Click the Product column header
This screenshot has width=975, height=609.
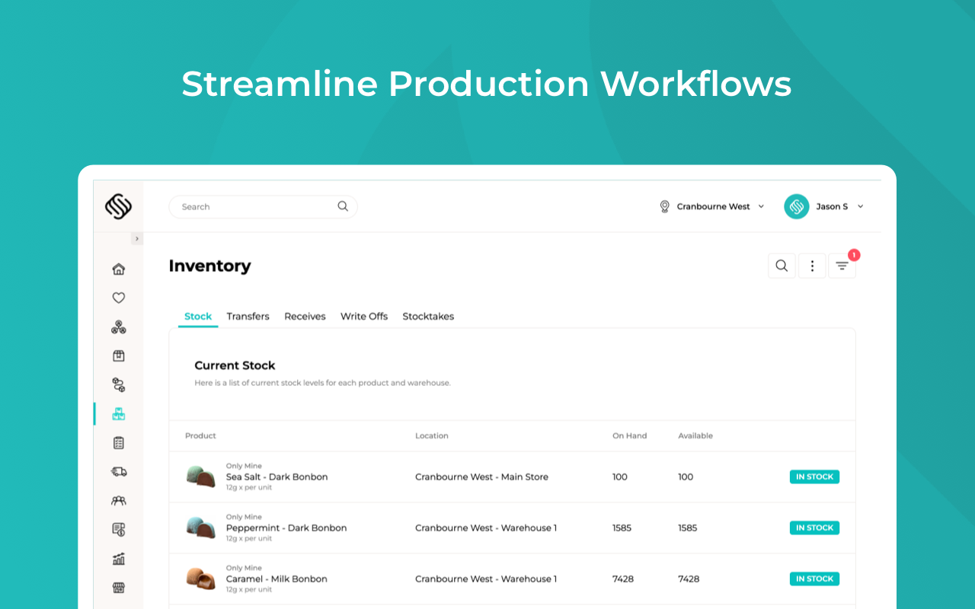click(200, 436)
